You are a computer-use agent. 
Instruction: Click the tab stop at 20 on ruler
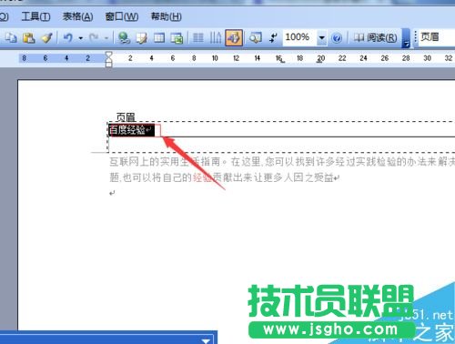coord(318,62)
